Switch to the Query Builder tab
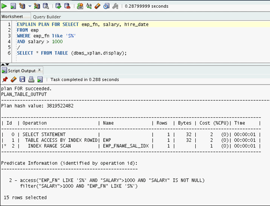The image size is (270, 206). [x=47, y=16]
